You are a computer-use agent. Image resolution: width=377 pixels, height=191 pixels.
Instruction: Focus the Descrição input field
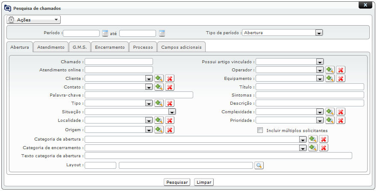coord(310,103)
